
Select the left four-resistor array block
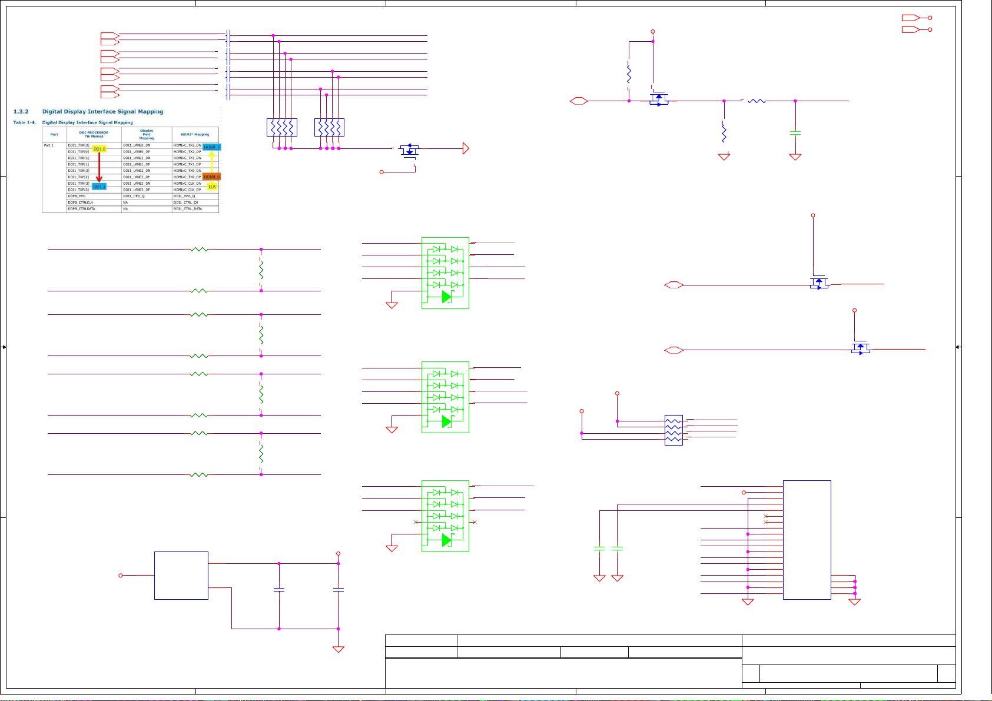coord(282,127)
